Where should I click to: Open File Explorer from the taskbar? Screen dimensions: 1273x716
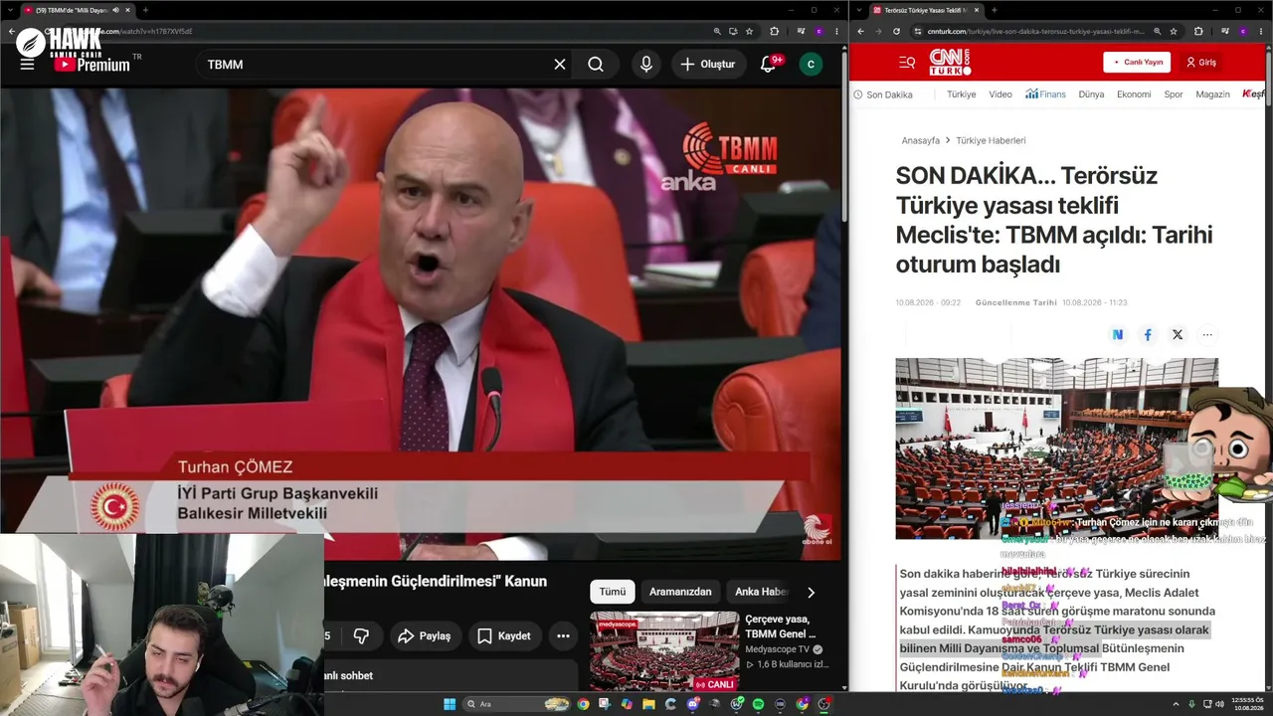(648, 704)
